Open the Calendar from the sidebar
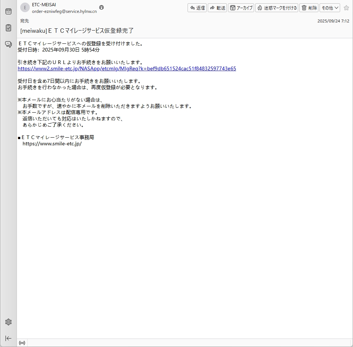The width and height of the screenshot is (353, 347). point(8,11)
